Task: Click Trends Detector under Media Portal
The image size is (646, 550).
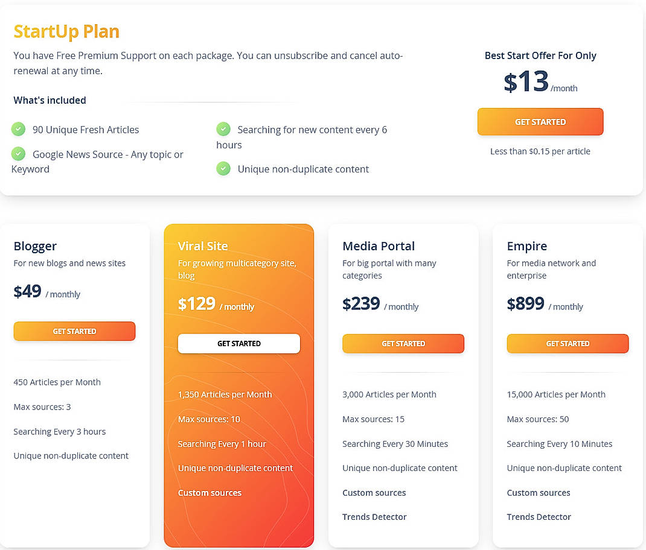Action: point(374,517)
